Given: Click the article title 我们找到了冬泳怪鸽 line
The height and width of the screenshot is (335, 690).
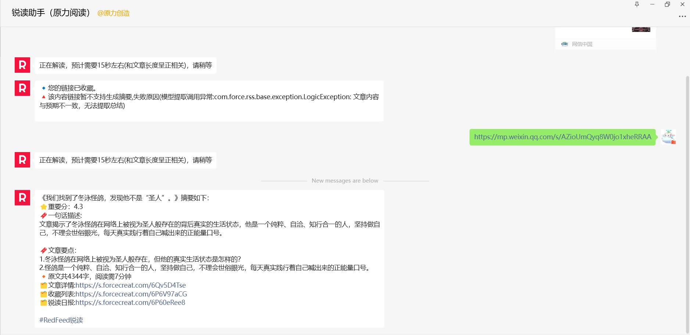Looking at the screenshot, I should pyautogui.click(x=124, y=198).
